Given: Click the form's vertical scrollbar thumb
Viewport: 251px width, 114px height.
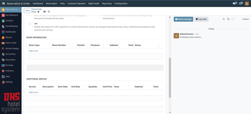Looking at the screenshot, I should click(x=170, y=78).
